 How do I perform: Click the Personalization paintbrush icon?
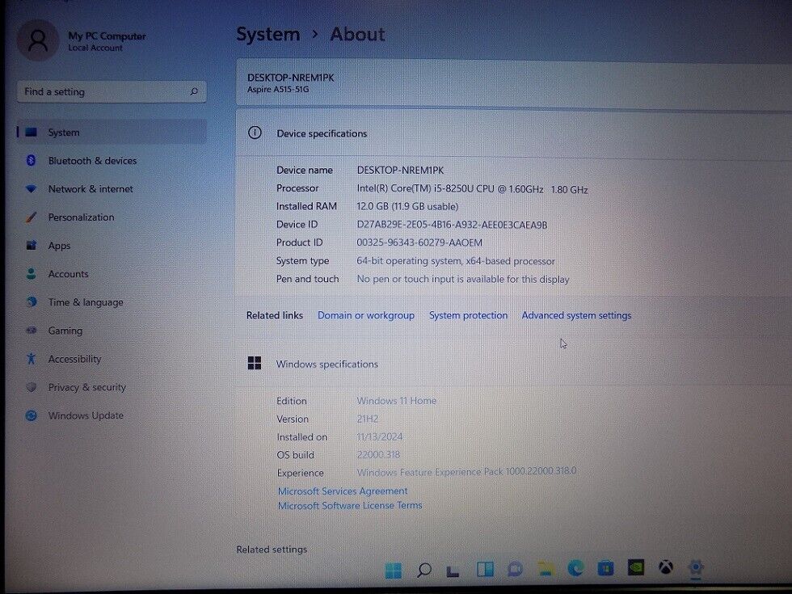31,217
